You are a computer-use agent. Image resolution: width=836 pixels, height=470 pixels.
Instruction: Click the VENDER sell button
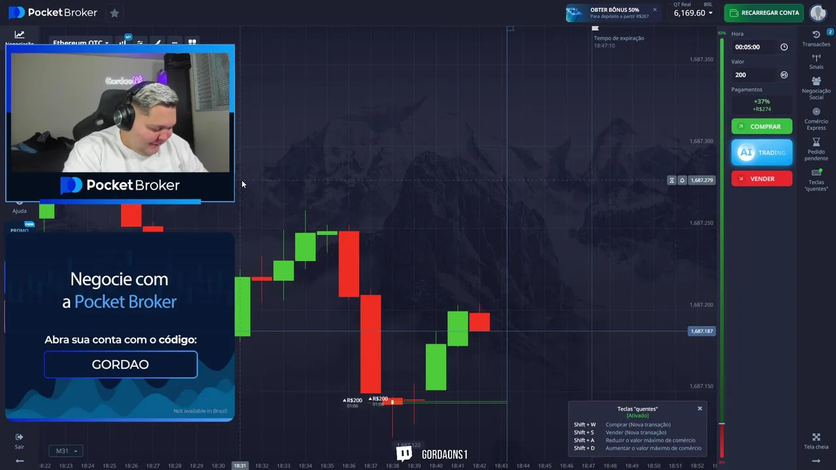tap(762, 179)
